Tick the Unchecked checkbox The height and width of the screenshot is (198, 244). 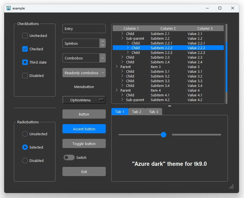click(25, 36)
